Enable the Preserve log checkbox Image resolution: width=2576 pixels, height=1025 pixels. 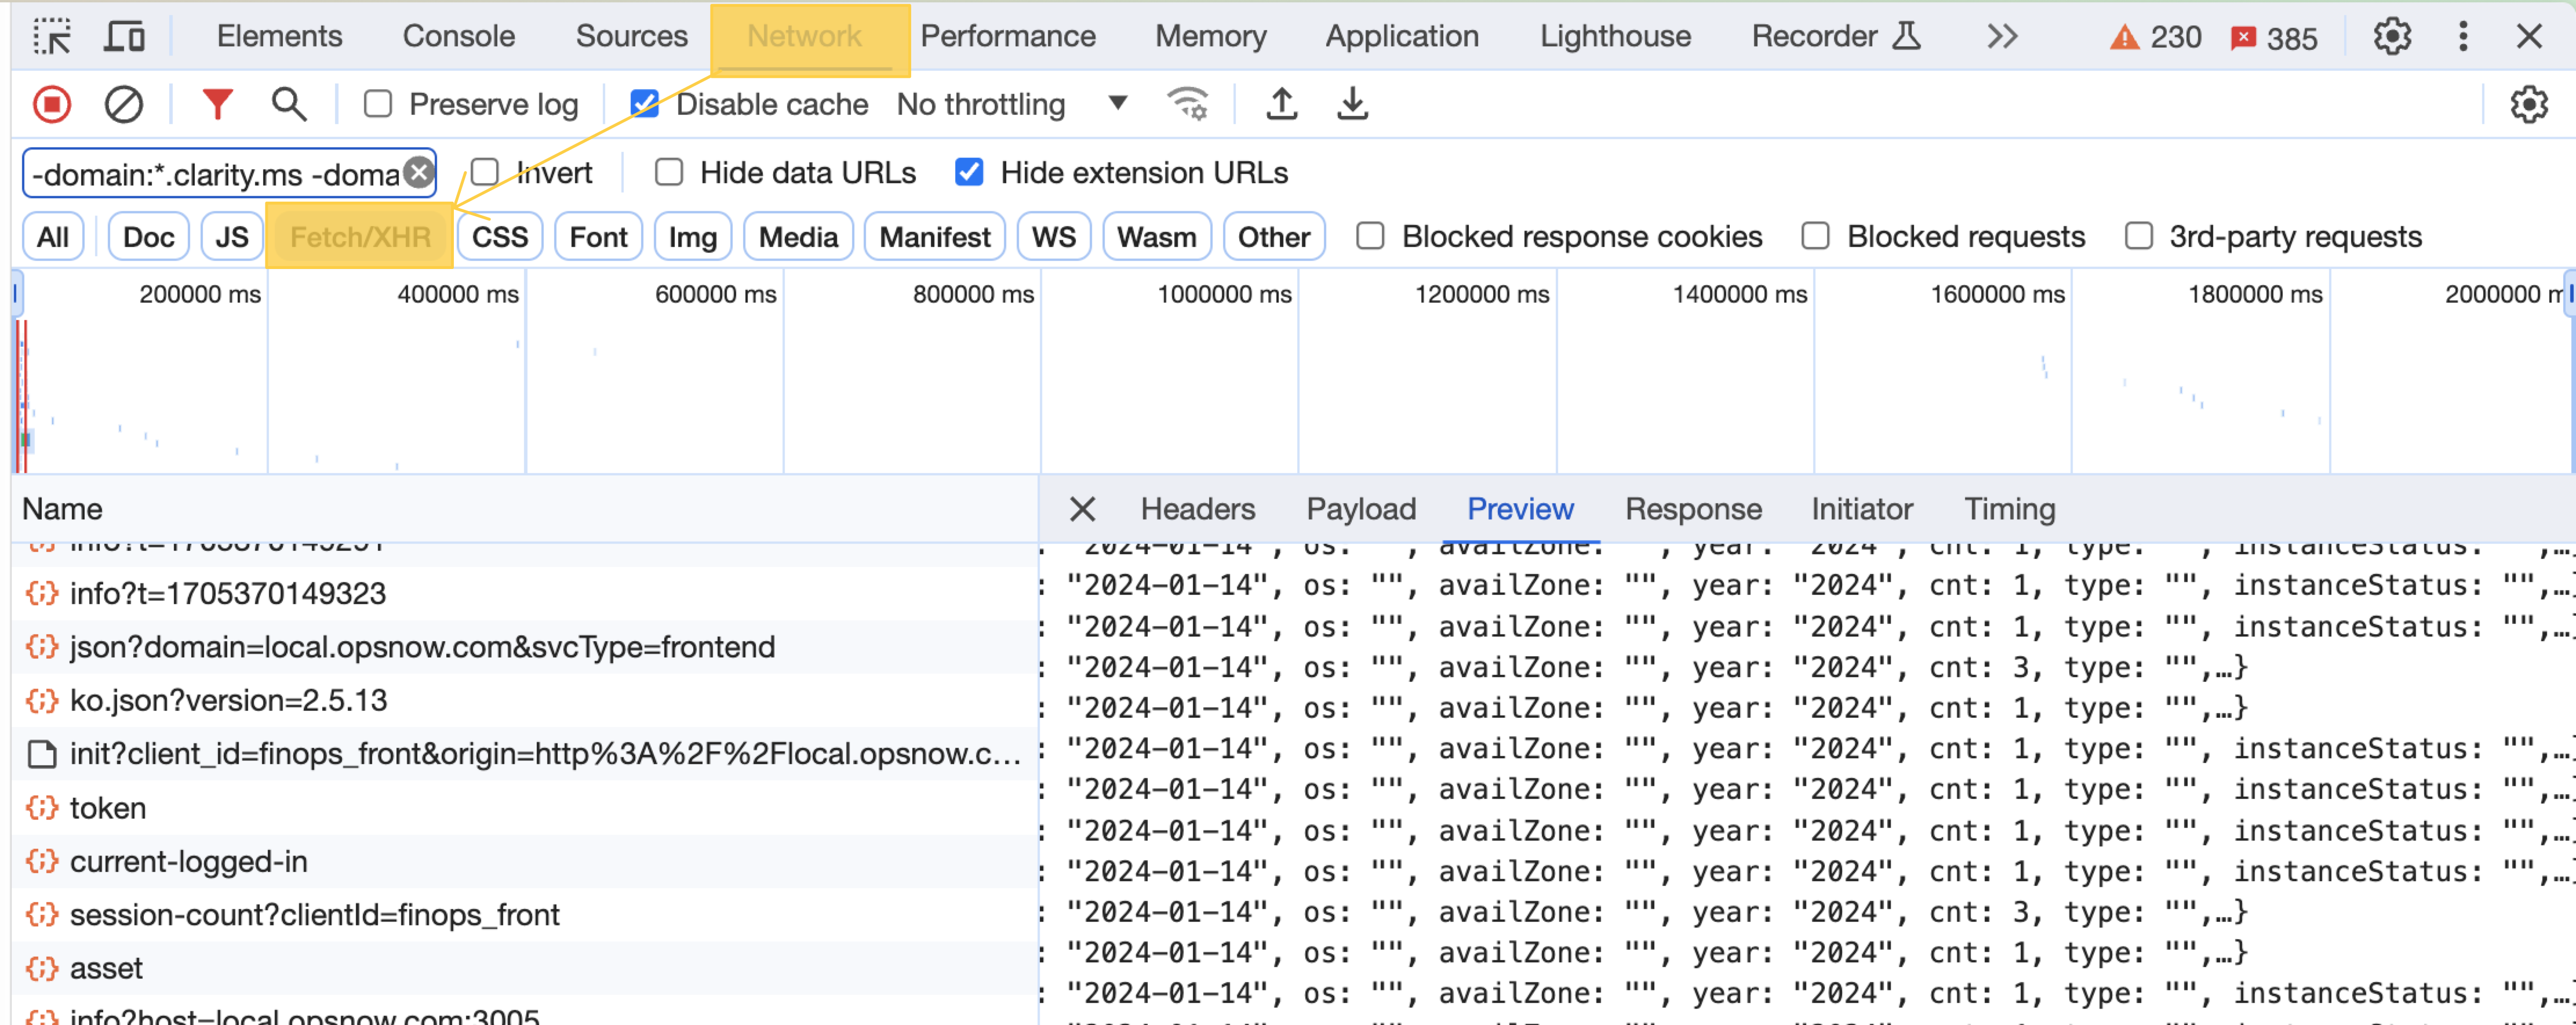coord(378,104)
